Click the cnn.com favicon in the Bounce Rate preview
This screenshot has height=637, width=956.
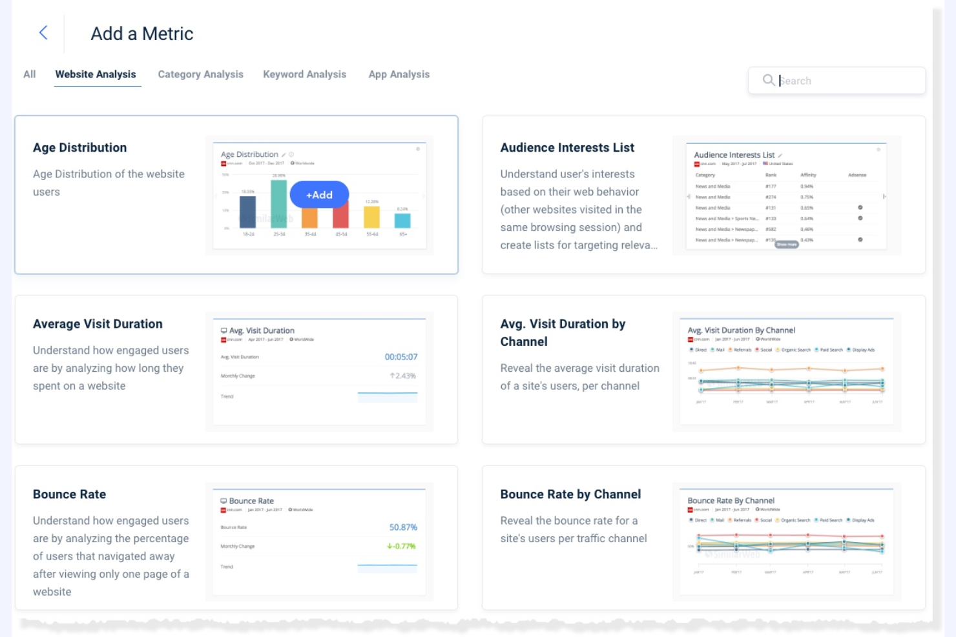coord(223,510)
